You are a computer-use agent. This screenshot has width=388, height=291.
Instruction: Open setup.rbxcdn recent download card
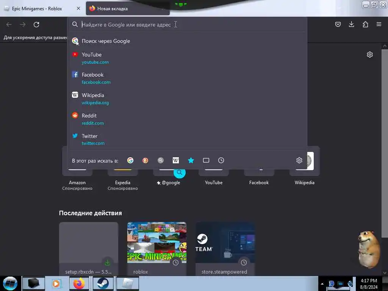pyautogui.click(x=89, y=249)
